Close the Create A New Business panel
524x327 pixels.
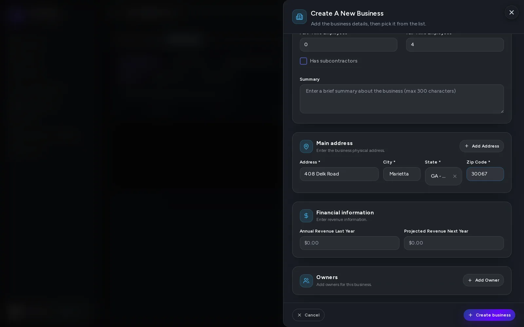[511, 12]
